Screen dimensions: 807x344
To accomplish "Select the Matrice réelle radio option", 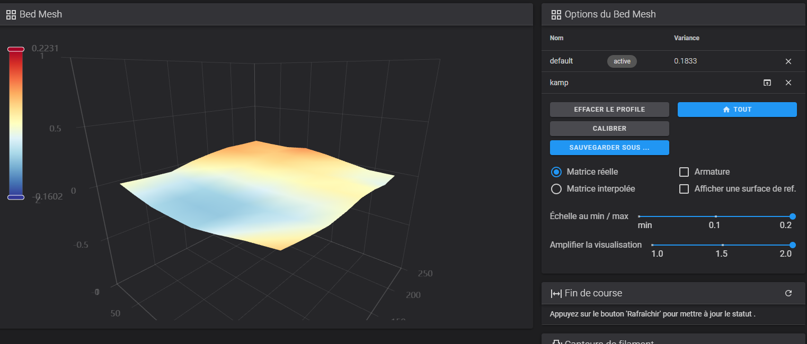I will [x=556, y=172].
